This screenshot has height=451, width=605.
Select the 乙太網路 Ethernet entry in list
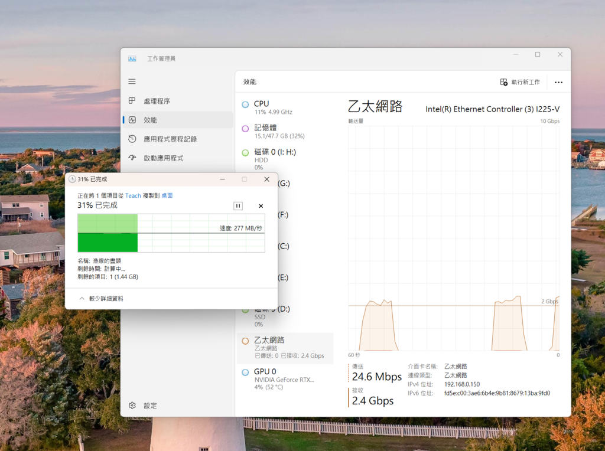click(285, 348)
